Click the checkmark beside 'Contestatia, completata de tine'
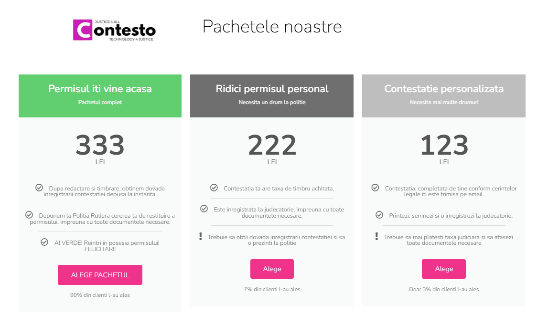 click(x=375, y=187)
